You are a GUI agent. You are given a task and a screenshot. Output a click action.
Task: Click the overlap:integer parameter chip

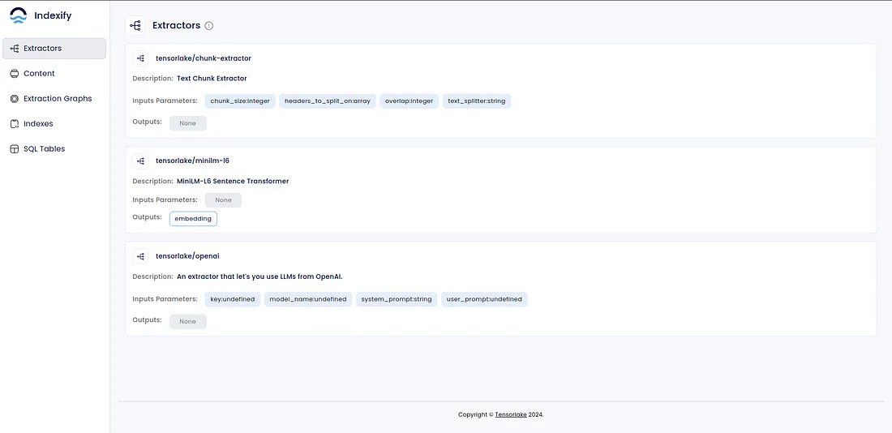(409, 101)
